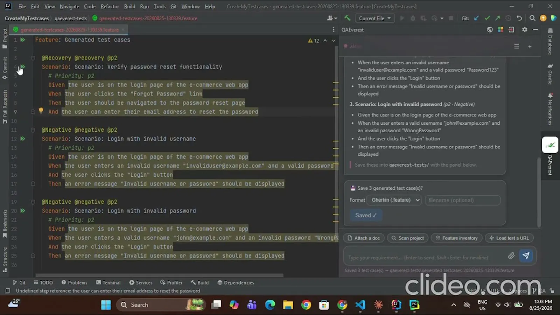Open the Problems tool tab
Screen dimensions: 560x315
(74, 282)
